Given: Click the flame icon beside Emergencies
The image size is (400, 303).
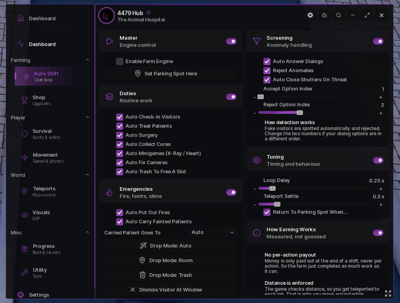Looking at the screenshot, I should 109,192.
